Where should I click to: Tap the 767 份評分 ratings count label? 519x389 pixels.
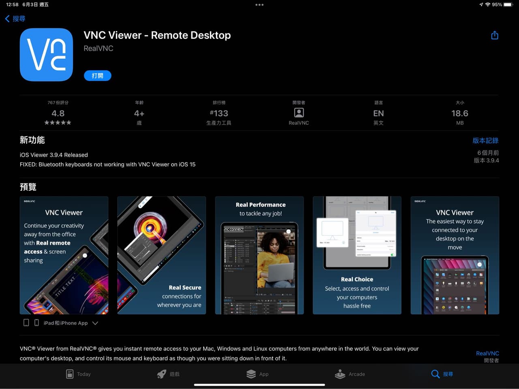point(58,103)
